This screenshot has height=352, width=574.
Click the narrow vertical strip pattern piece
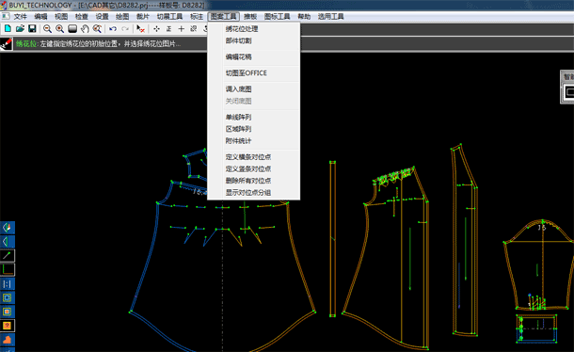[x=332, y=238]
